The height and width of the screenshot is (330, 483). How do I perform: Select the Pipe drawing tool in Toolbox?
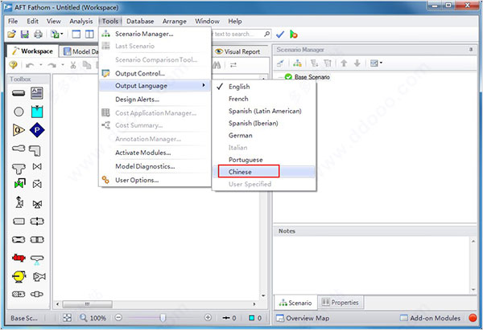click(x=19, y=93)
